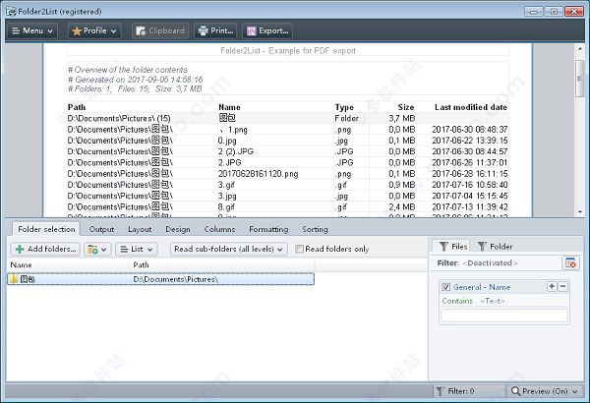The image size is (590, 403).
Task: Select the Files filter tab
Action: point(452,247)
